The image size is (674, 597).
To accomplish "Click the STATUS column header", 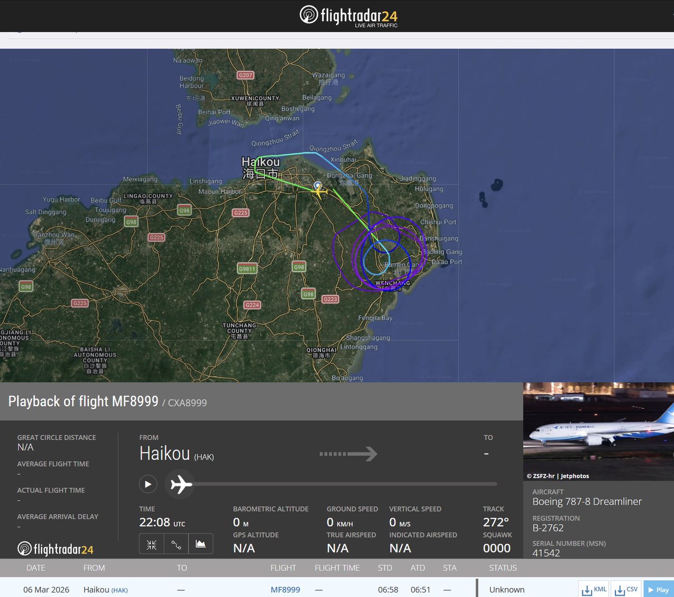I will point(503,568).
